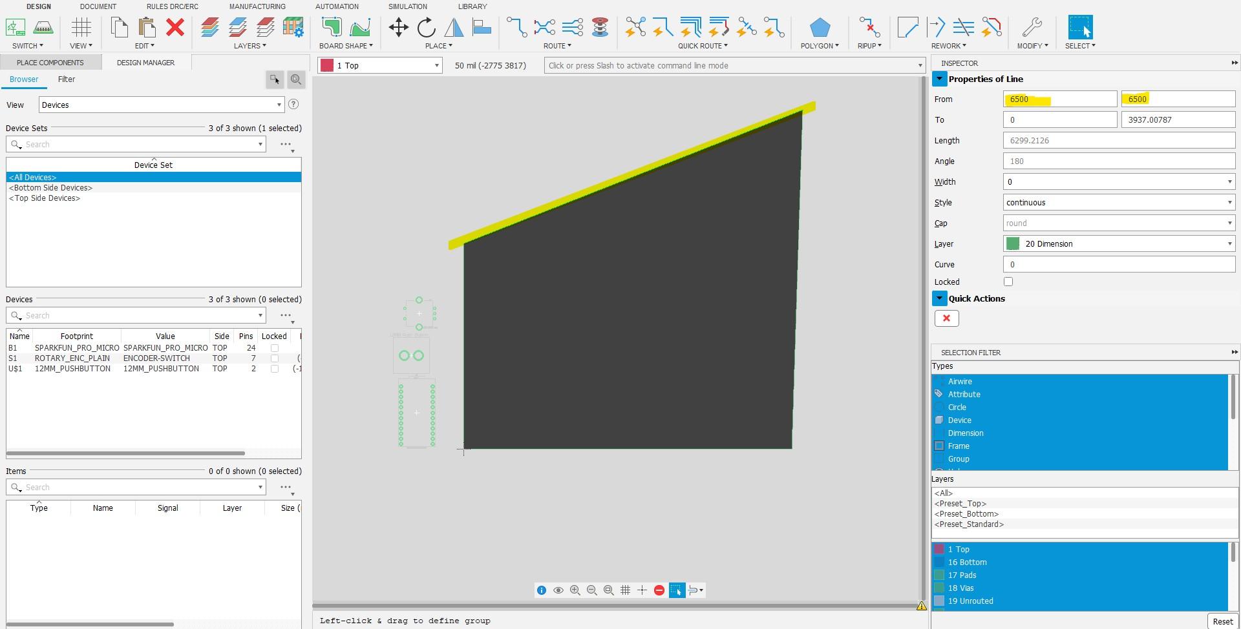Toggle the grid display icon on canvas toolbar
Screen dimensions: 1241x629
(625, 590)
